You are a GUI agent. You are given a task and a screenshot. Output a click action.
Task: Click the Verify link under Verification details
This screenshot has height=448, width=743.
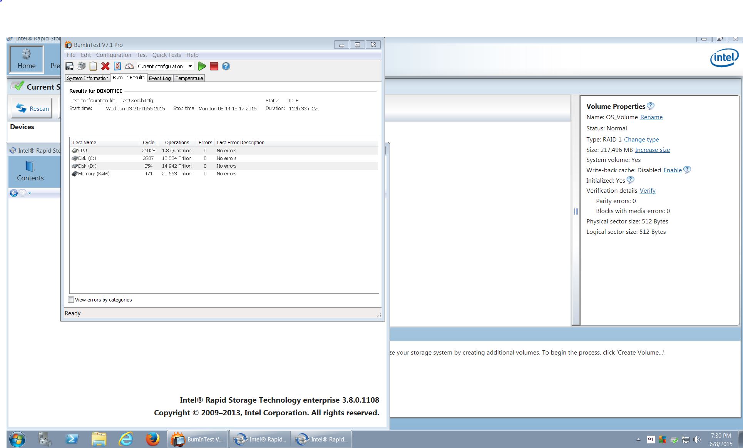pyautogui.click(x=648, y=191)
